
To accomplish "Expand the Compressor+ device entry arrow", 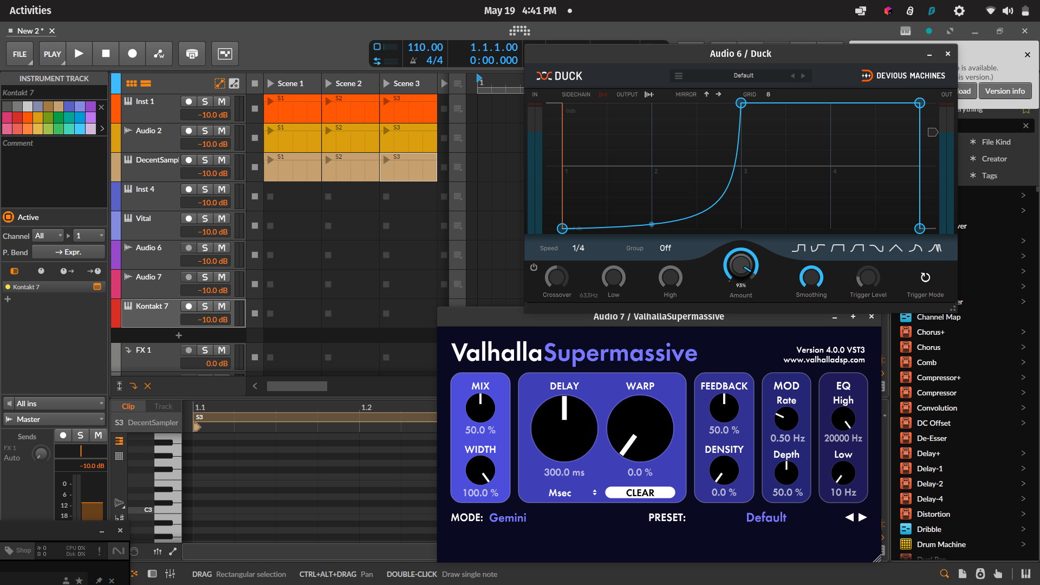I will (1023, 378).
